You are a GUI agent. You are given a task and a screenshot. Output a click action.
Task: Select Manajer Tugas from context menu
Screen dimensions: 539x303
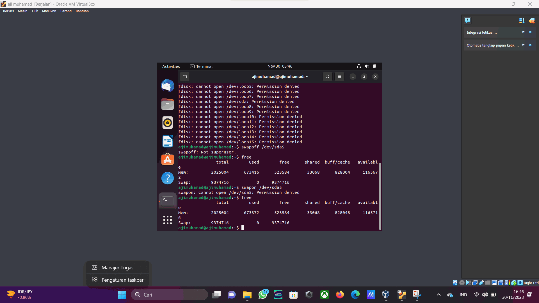(x=118, y=267)
